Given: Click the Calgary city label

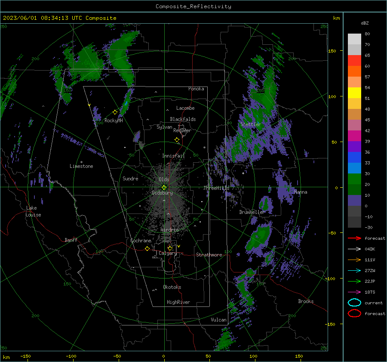Looking at the screenshot, I should (168, 253).
